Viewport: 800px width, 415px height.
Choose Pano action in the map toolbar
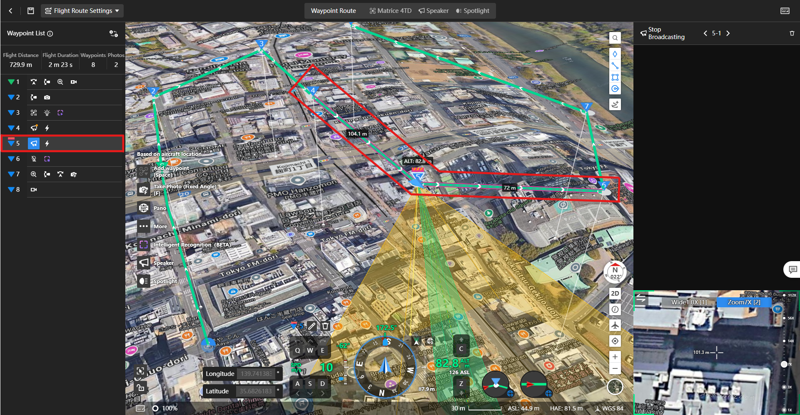tap(144, 208)
